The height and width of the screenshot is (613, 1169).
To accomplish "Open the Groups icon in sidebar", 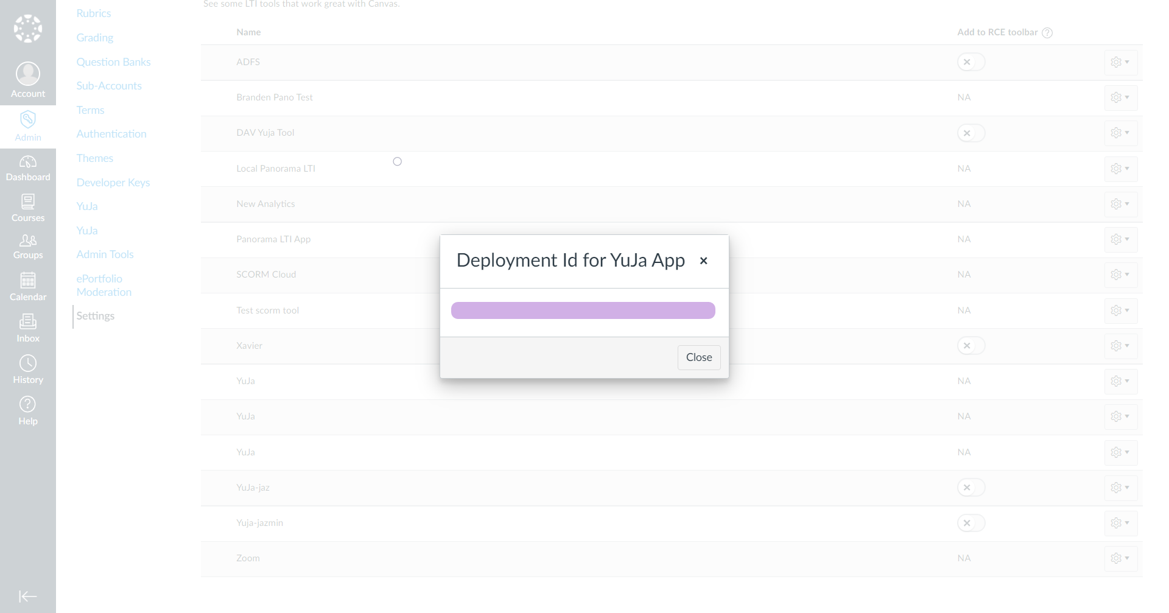I will [28, 240].
